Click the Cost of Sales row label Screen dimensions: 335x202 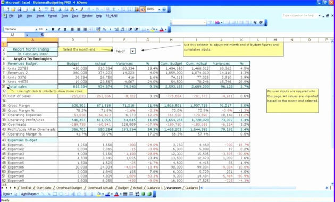32,96
